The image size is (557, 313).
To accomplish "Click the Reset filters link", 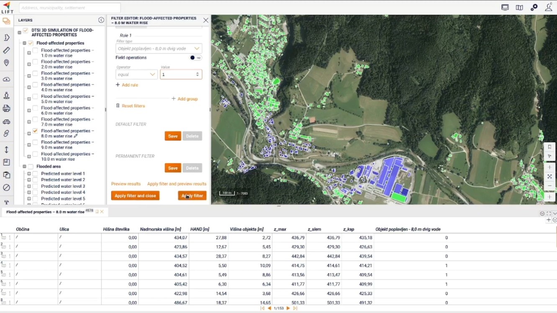I will (x=133, y=106).
